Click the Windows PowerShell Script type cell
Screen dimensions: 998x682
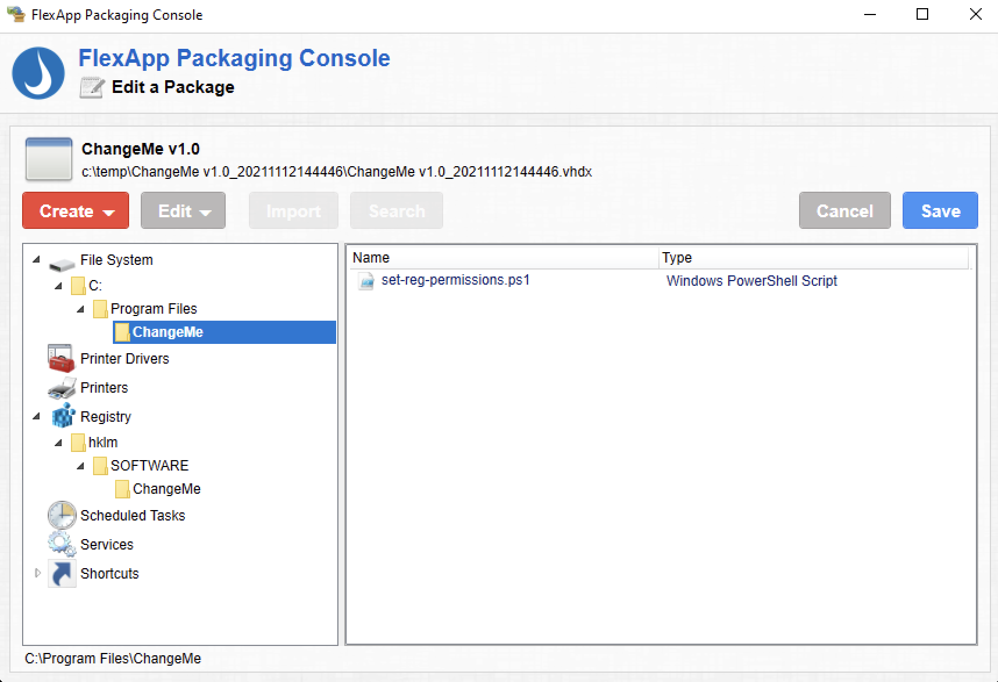751,281
